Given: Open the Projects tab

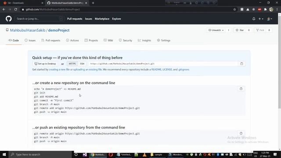Looking at the screenshot, I should [x=91, y=40].
